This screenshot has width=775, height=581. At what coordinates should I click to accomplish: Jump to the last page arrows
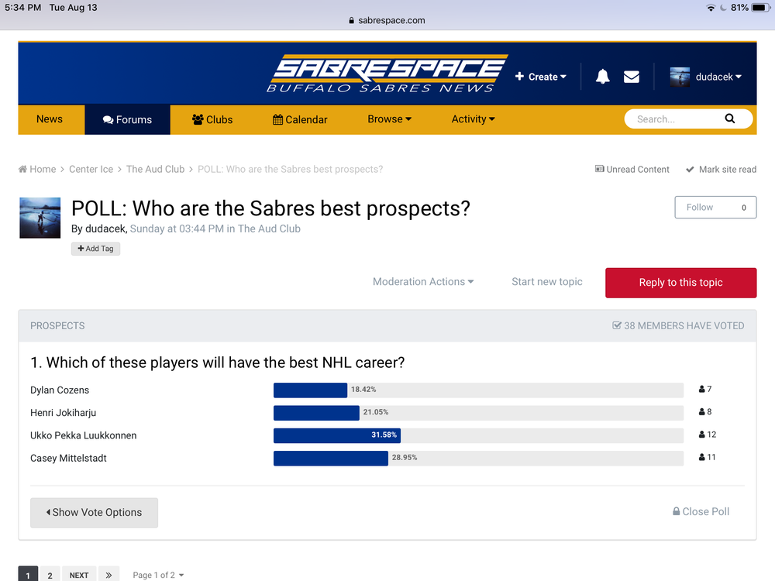[108, 575]
